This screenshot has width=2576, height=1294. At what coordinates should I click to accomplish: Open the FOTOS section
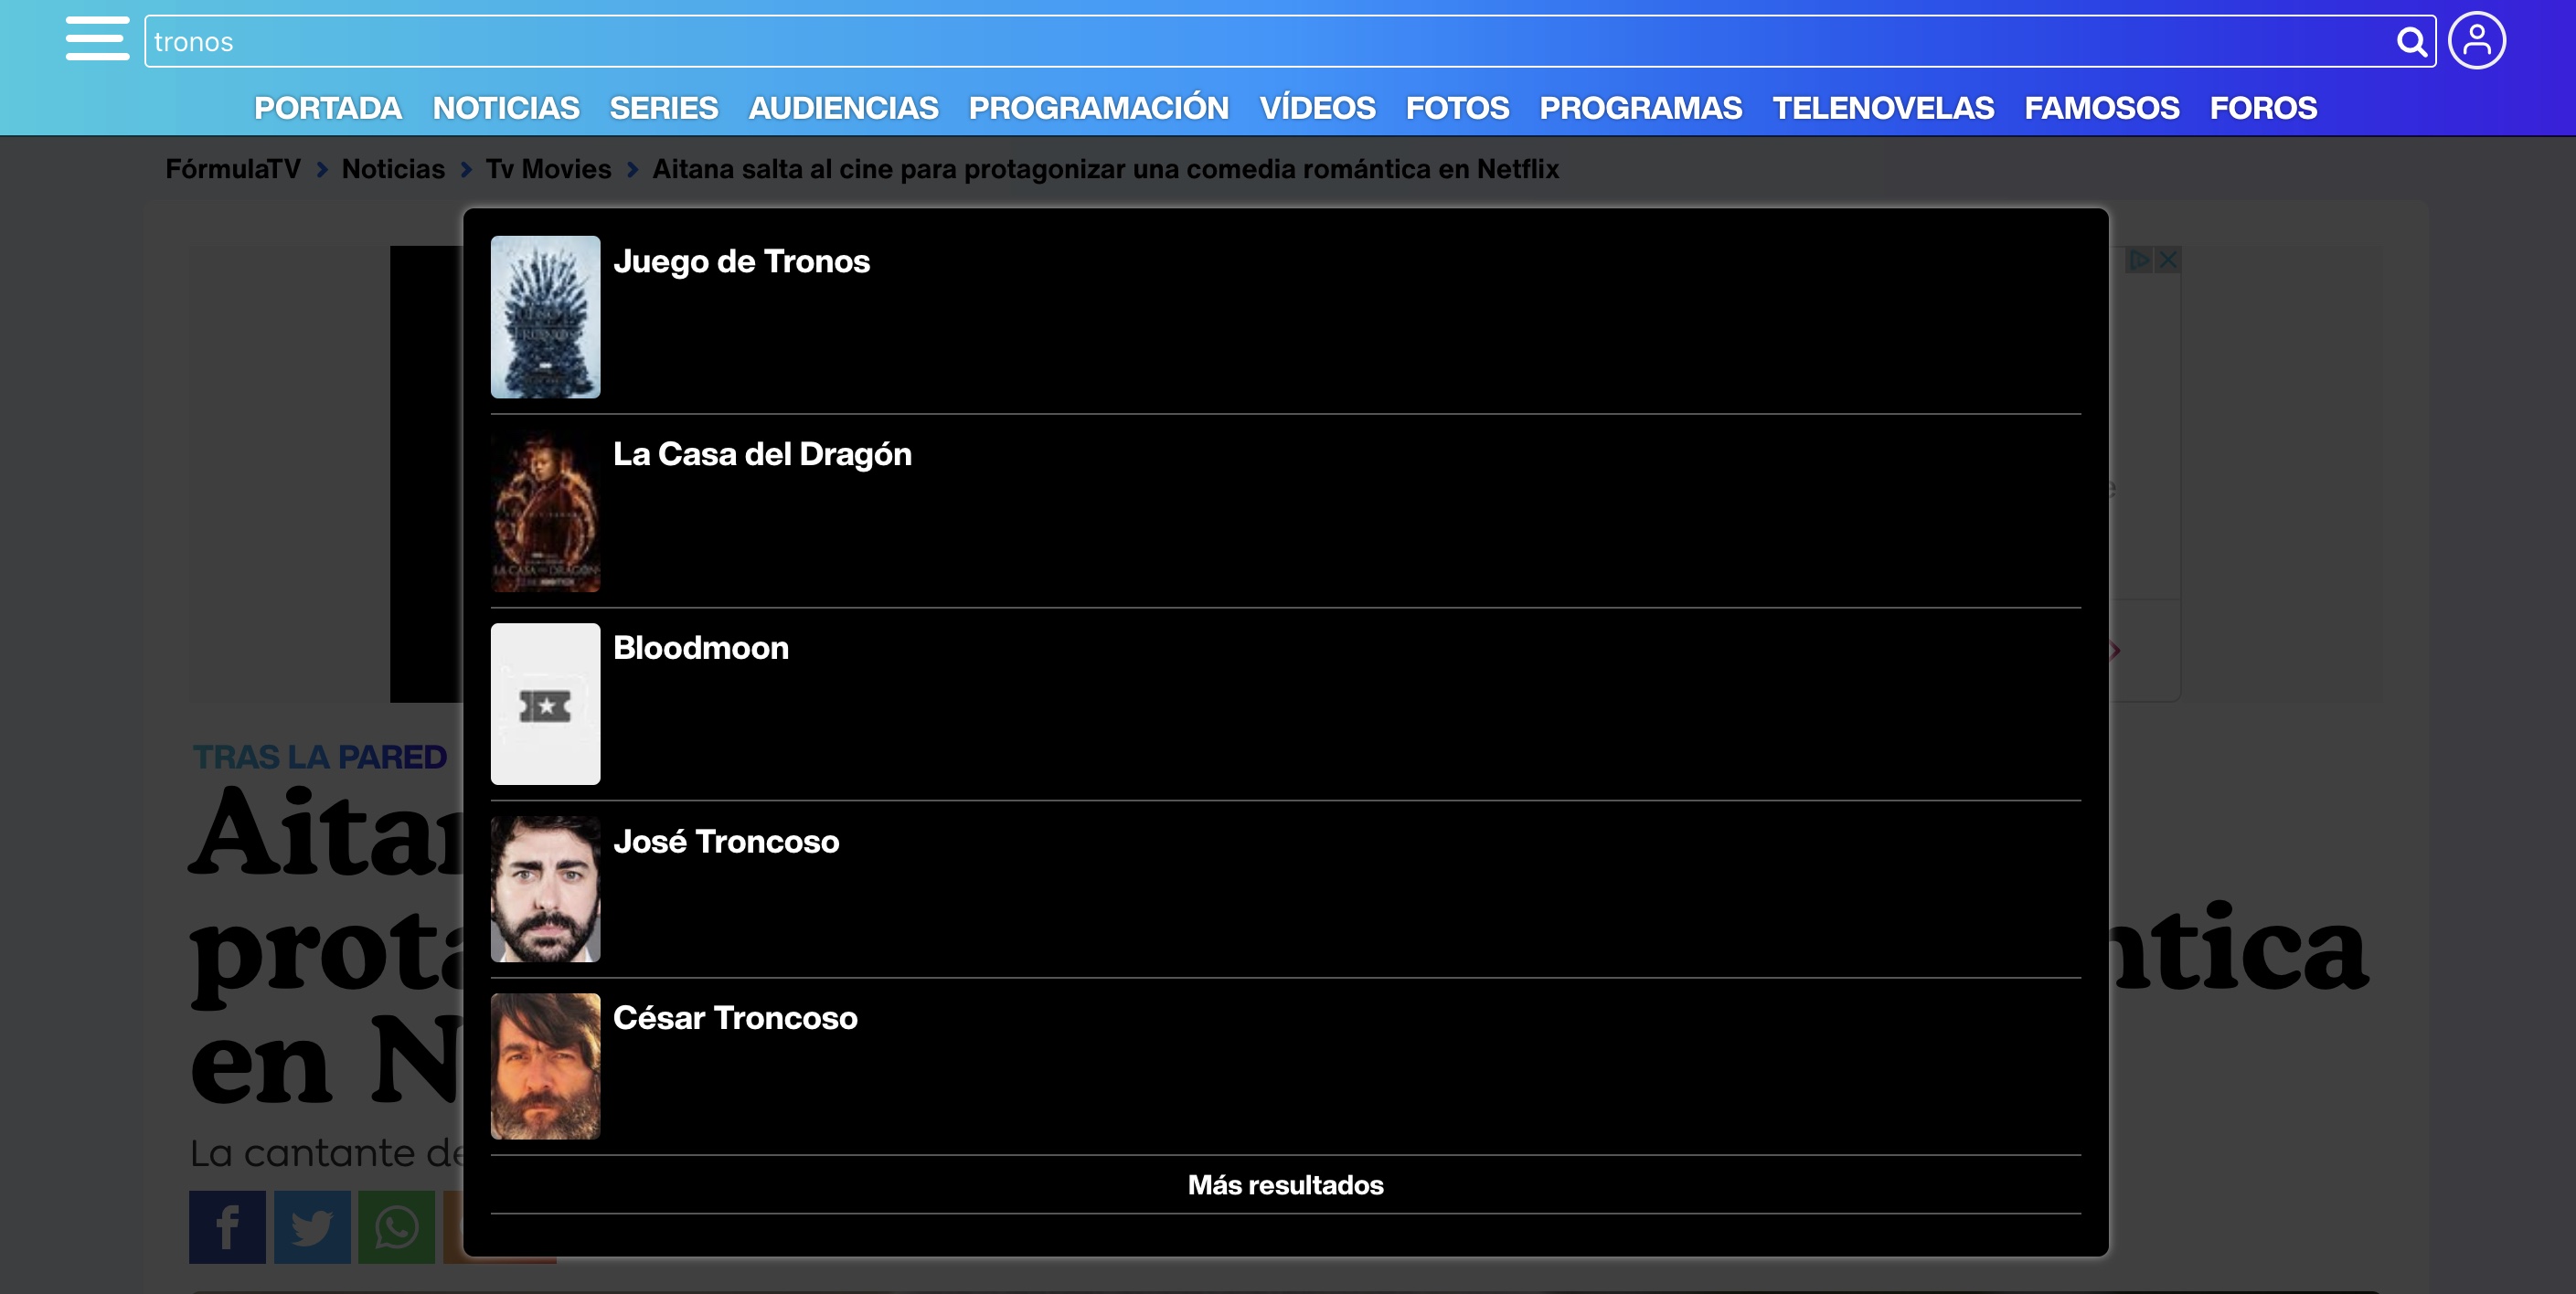pos(1458,108)
